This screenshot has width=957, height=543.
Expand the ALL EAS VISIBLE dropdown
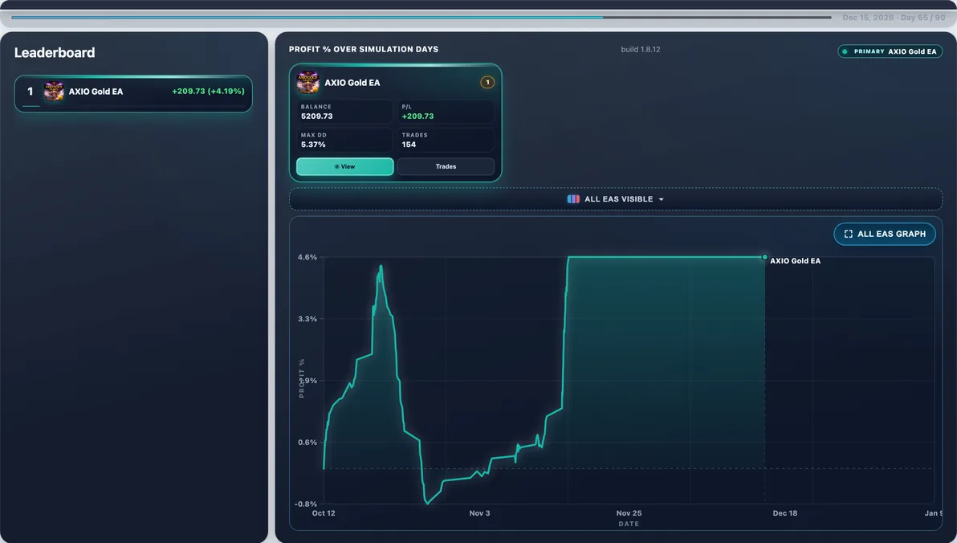[615, 199]
